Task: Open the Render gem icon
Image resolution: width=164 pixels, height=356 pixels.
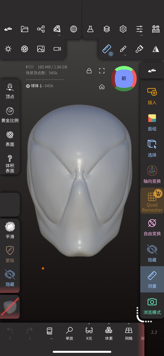Action: [x=57, y=29]
